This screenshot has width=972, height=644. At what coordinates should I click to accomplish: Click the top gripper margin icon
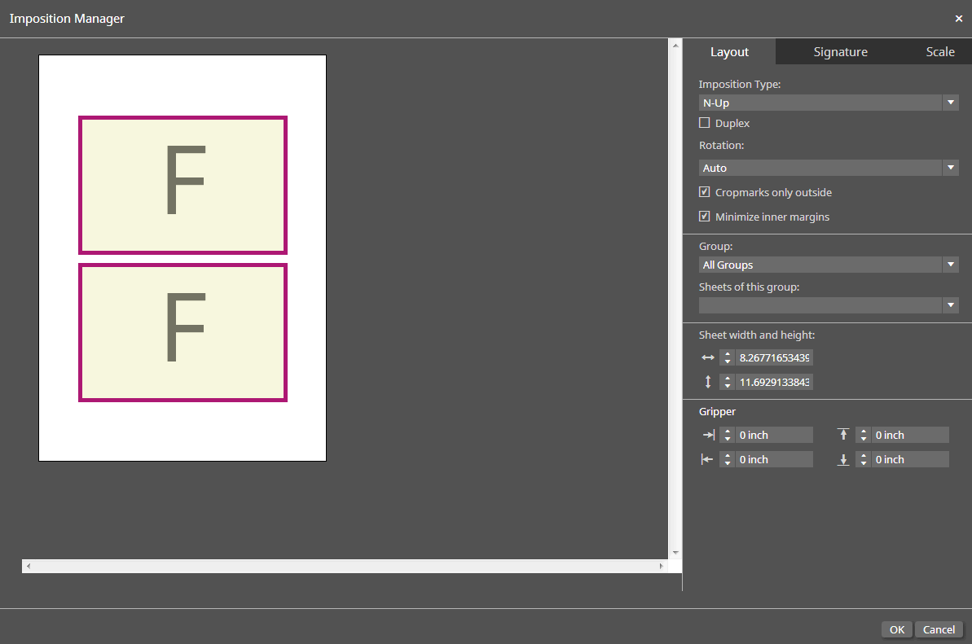point(843,435)
